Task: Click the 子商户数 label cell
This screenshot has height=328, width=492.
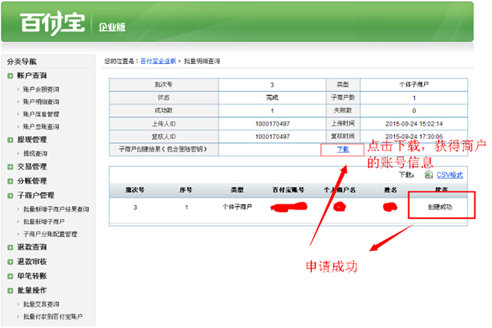Action: coord(343,97)
